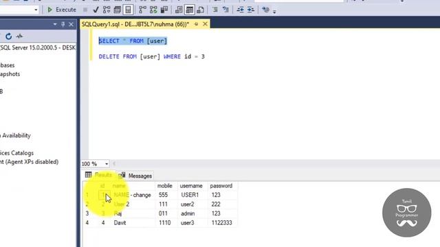Screen dimensions: 440x247
Task: Select the Agent XPs disabled node
Action: tap(29, 162)
